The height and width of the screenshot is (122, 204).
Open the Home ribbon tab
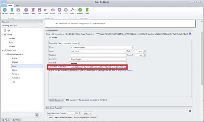10,5
